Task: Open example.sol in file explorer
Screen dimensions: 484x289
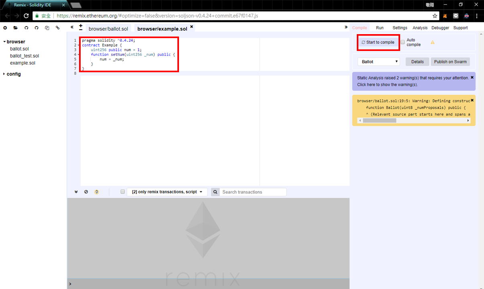Action: click(x=22, y=63)
